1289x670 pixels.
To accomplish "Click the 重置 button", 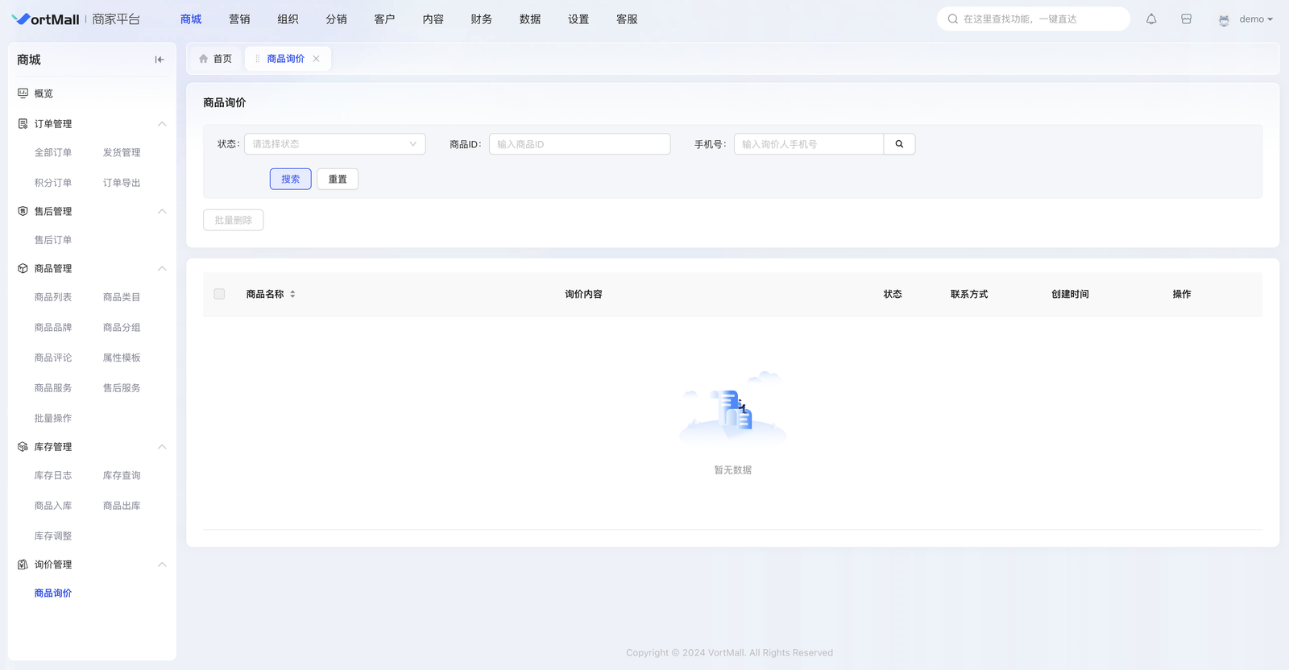I will click(338, 180).
